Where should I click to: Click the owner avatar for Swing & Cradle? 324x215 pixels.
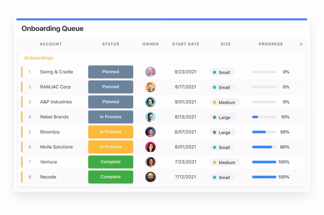point(150,72)
